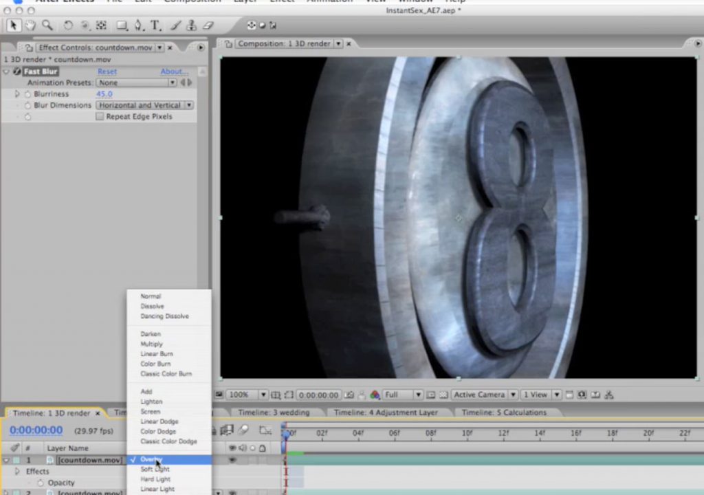704x495 pixels.
Task: Choose Normal from blend mode menu
Action: pos(151,296)
